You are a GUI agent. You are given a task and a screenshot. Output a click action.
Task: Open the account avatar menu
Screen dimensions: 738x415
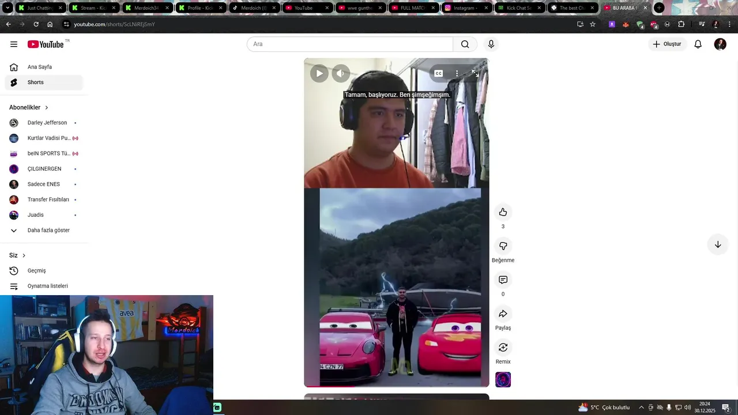pos(720,44)
